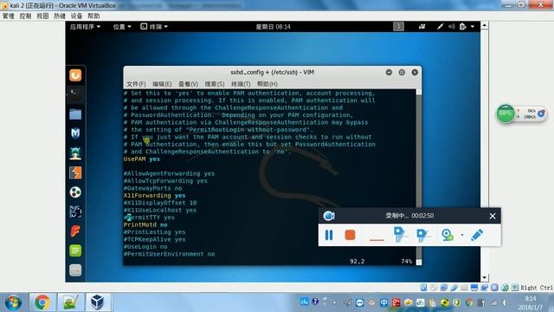
Task: Open the VirtualBox 热键 menu
Action: [60, 16]
